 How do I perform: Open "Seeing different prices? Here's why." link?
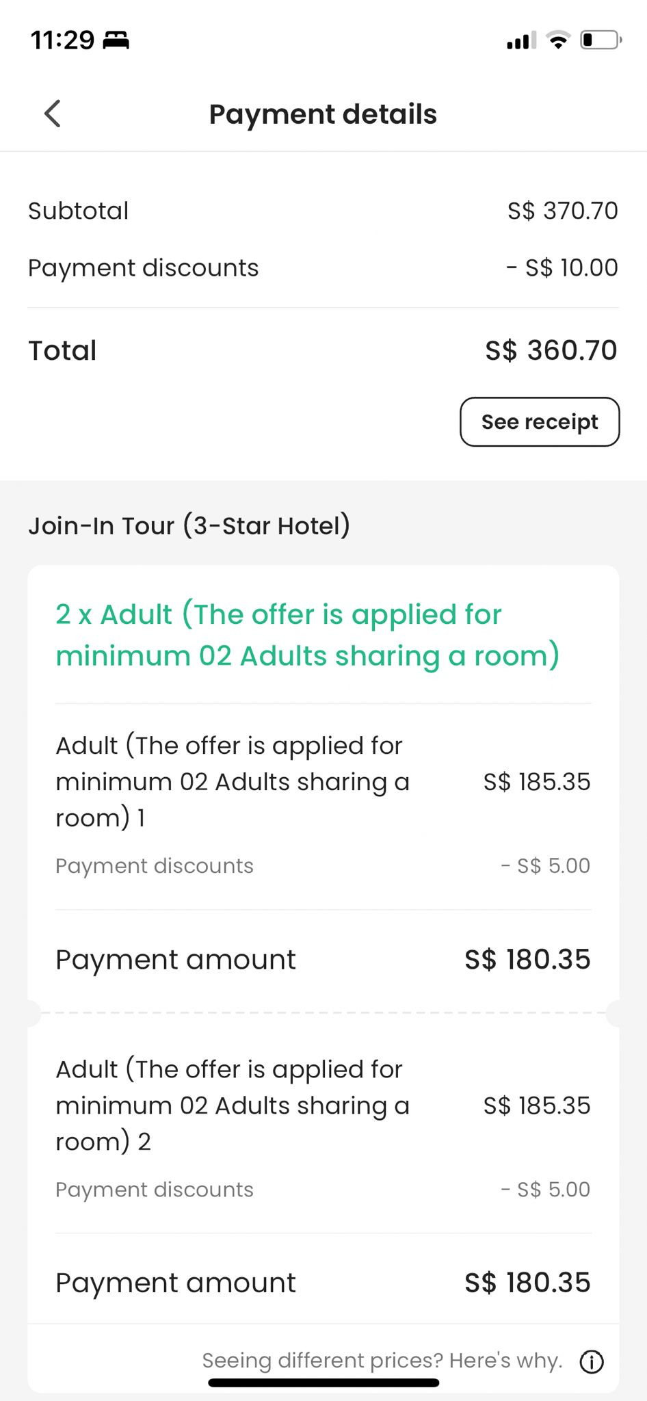[382, 1360]
